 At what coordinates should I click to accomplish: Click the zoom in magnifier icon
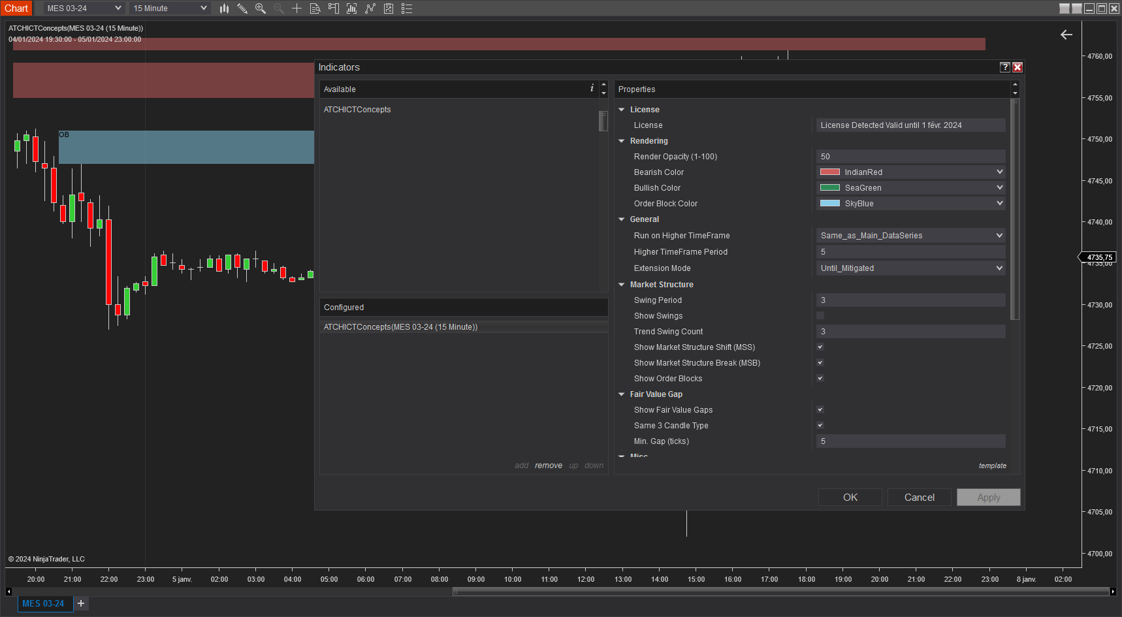(x=261, y=8)
